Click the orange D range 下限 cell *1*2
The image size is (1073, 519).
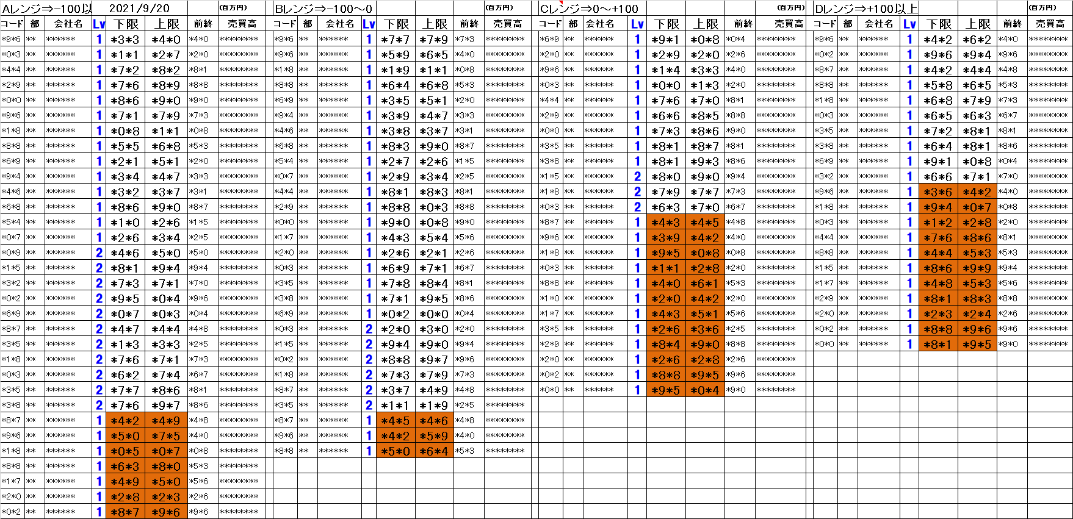click(939, 222)
